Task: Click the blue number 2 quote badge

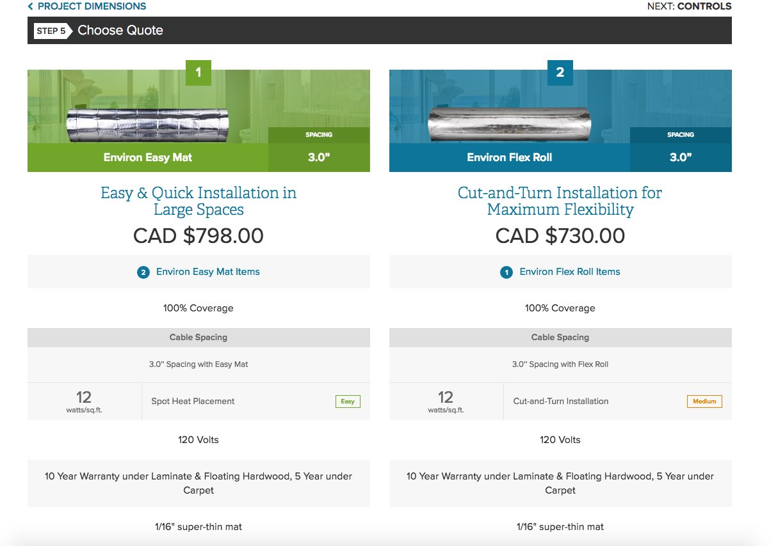Action: click(x=560, y=72)
